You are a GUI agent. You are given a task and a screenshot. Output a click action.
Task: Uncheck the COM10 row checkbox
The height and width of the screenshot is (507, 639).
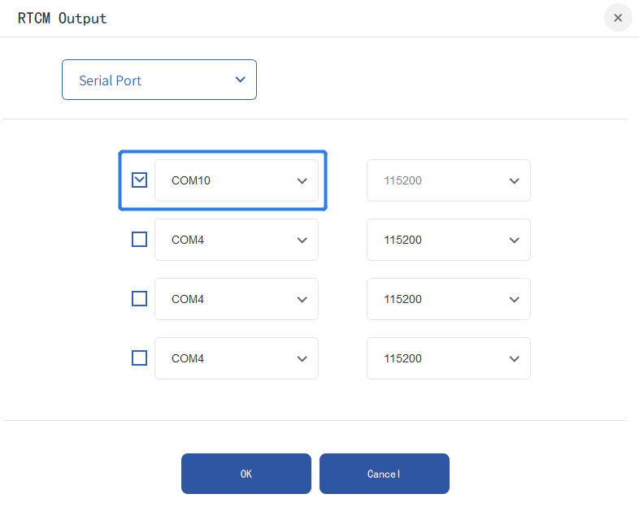140,180
